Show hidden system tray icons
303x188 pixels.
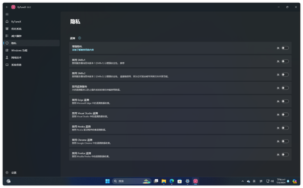[x=242, y=181]
